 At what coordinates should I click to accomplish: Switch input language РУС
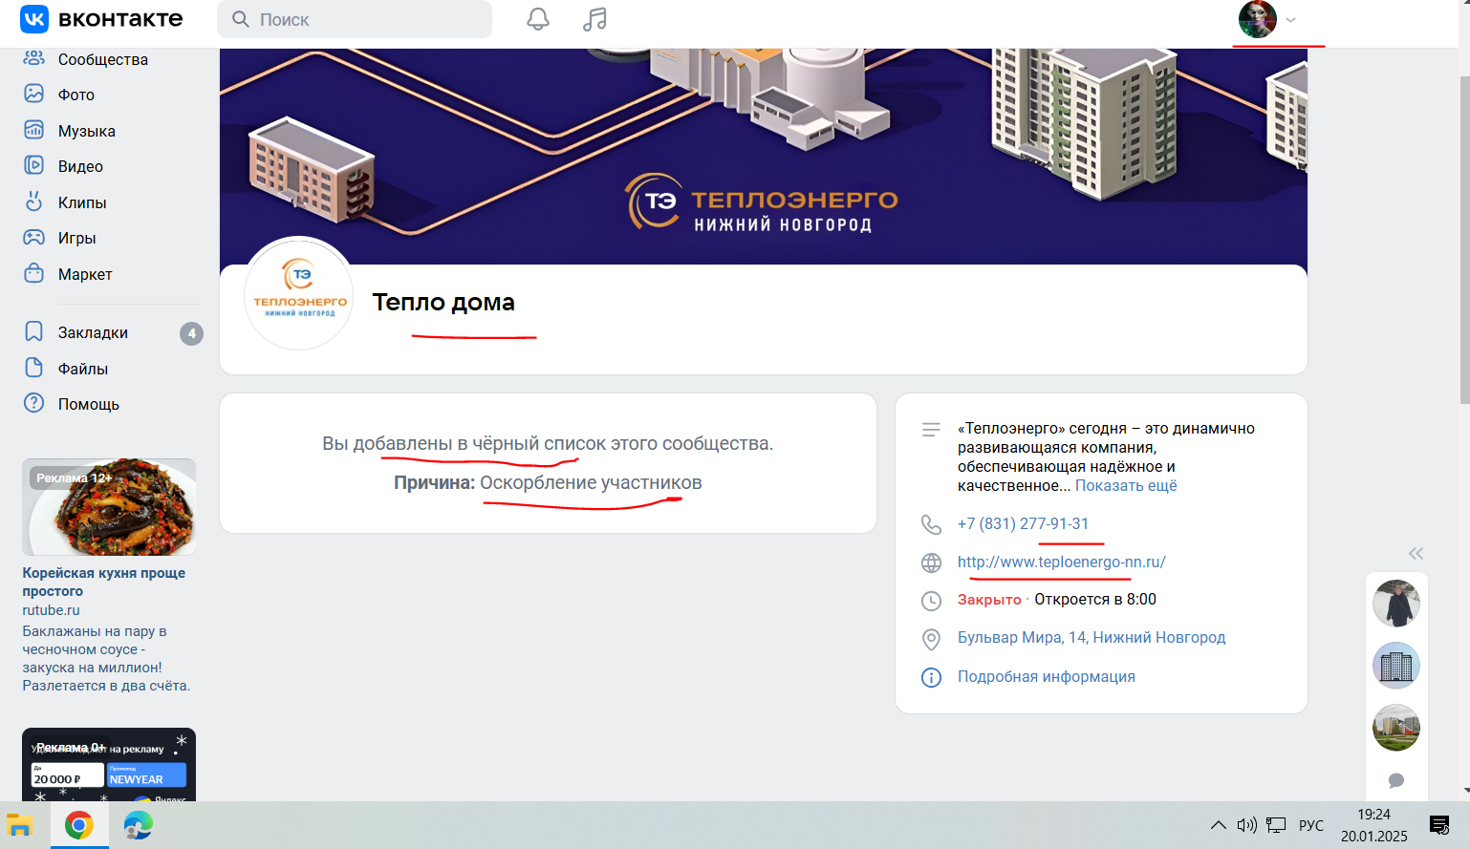(x=1311, y=825)
